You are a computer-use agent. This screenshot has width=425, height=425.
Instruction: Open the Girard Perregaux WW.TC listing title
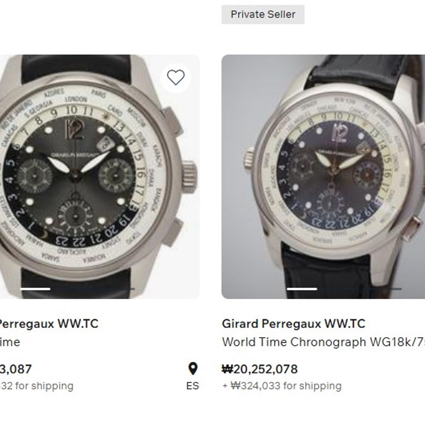click(x=293, y=324)
